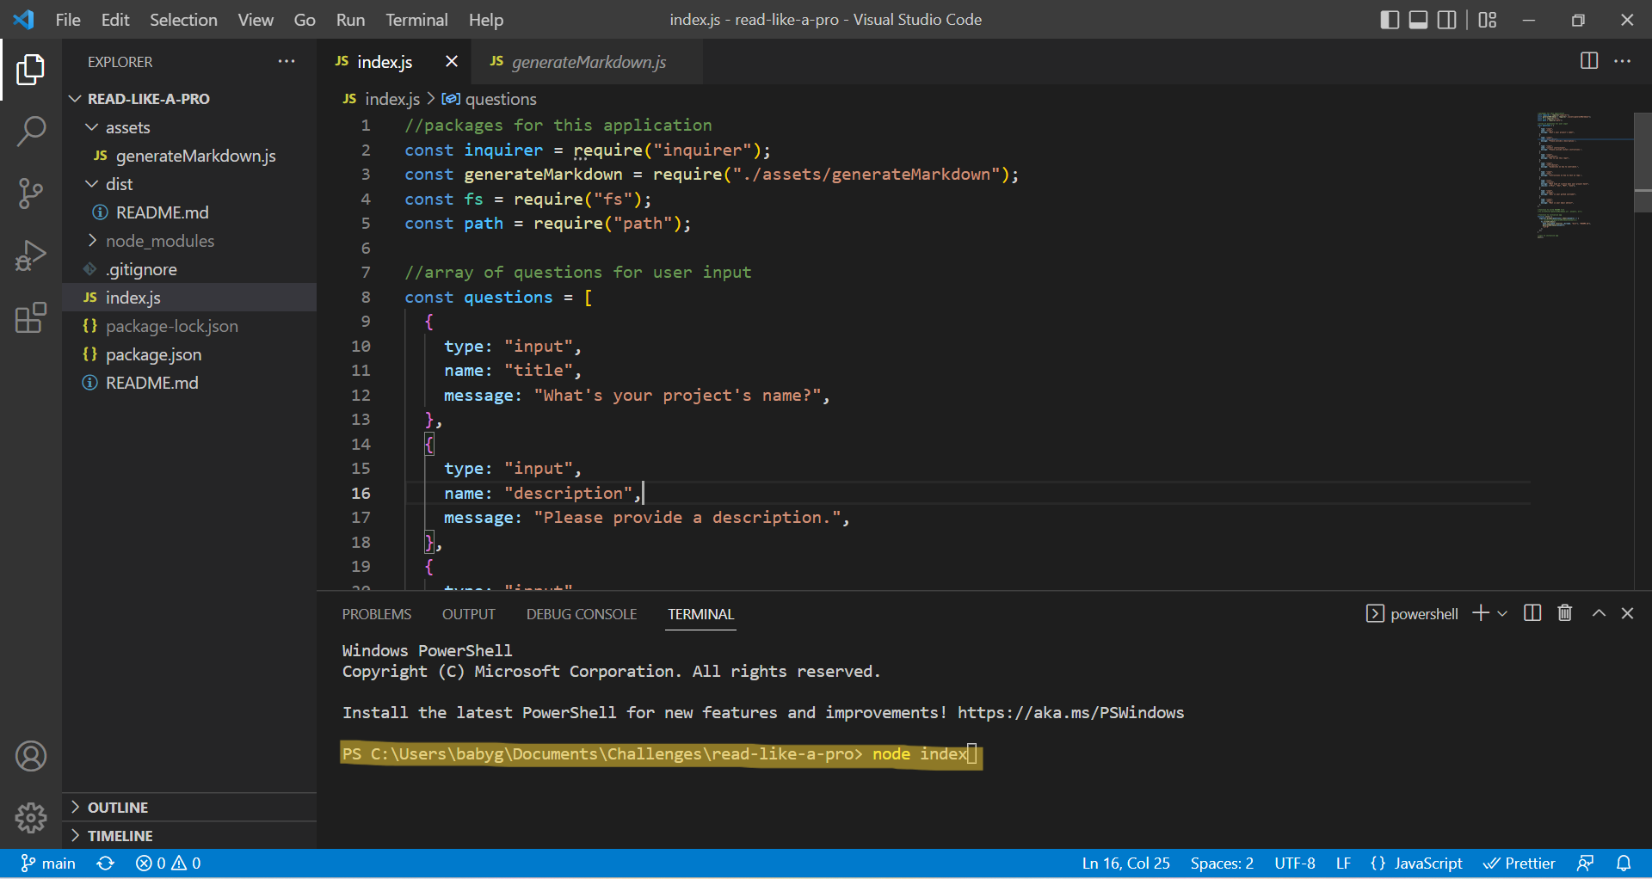The width and height of the screenshot is (1652, 879).
Task: Expand the TIMELINE section
Action: (189, 836)
